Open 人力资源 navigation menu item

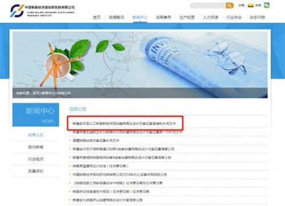click(210, 18)
